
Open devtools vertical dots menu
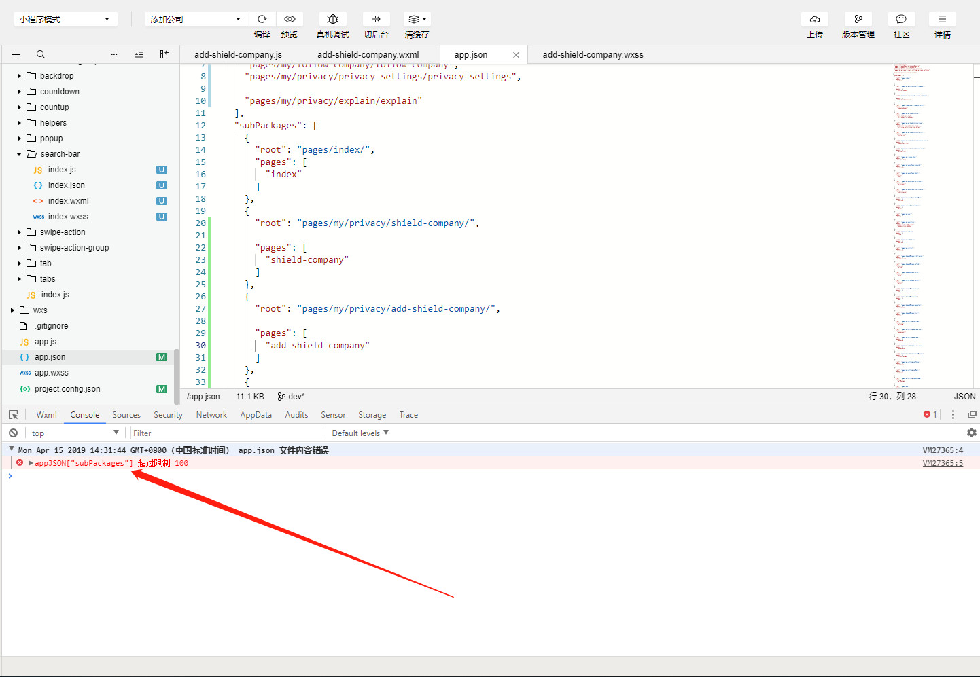click(953, 414)
